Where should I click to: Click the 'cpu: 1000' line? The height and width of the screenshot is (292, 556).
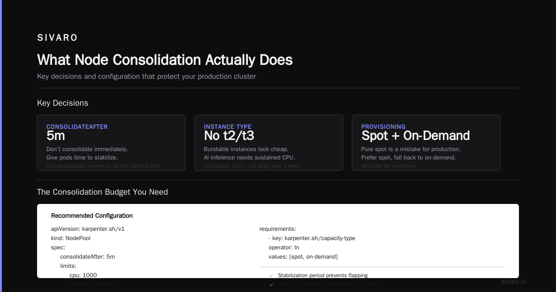tap(83, 275)
